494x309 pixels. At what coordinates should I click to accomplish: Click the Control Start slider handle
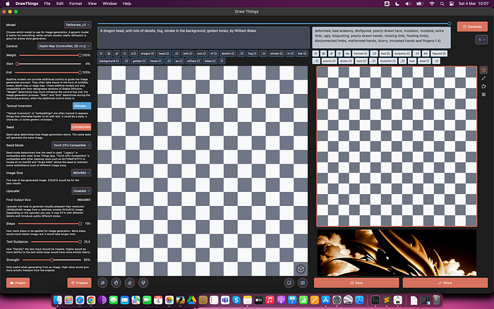18,63
